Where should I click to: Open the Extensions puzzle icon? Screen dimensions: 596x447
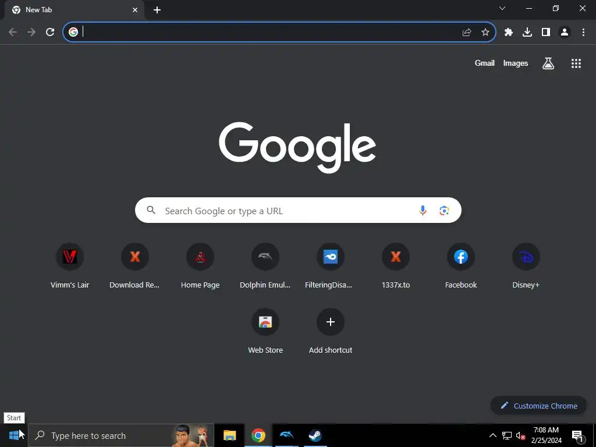pos(509,33)
